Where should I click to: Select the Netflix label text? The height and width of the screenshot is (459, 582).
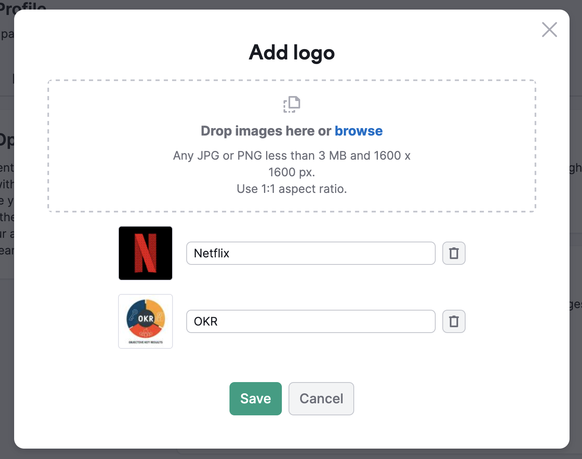(x=212, y=253)
